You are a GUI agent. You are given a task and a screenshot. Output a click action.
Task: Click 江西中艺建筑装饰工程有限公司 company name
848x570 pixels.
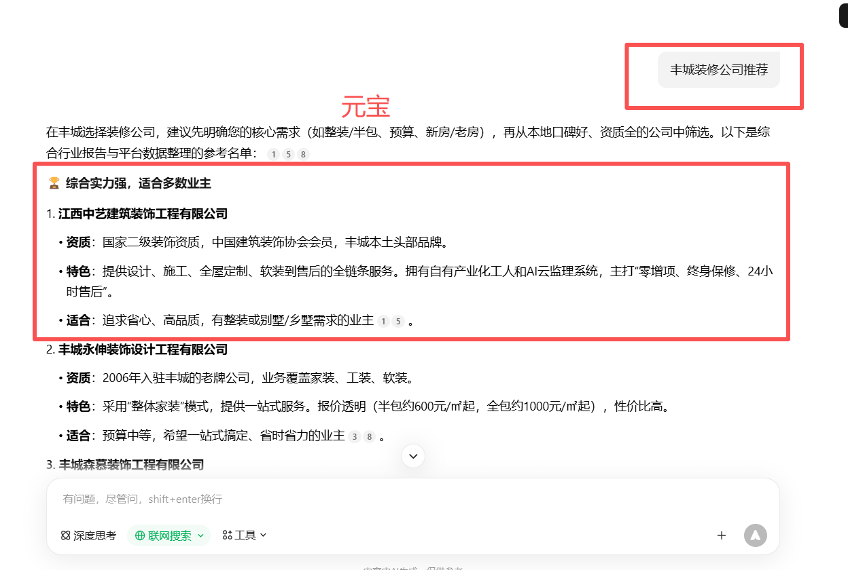click(x=143, y=214)
